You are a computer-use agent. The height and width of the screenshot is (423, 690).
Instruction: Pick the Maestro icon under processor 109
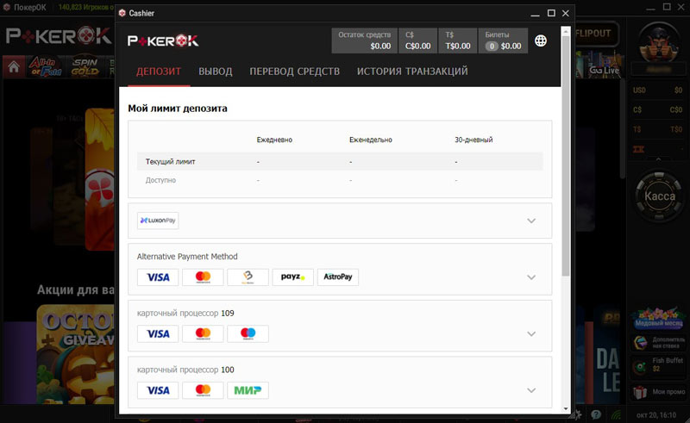coord(248,333)
